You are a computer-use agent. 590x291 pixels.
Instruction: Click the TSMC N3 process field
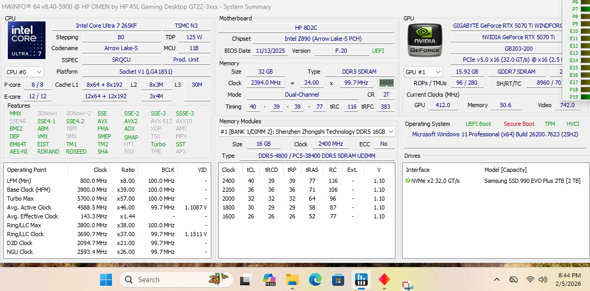tap(186, 26)
